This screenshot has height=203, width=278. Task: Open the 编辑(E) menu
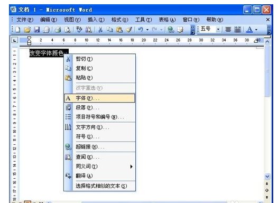point(49,20)
